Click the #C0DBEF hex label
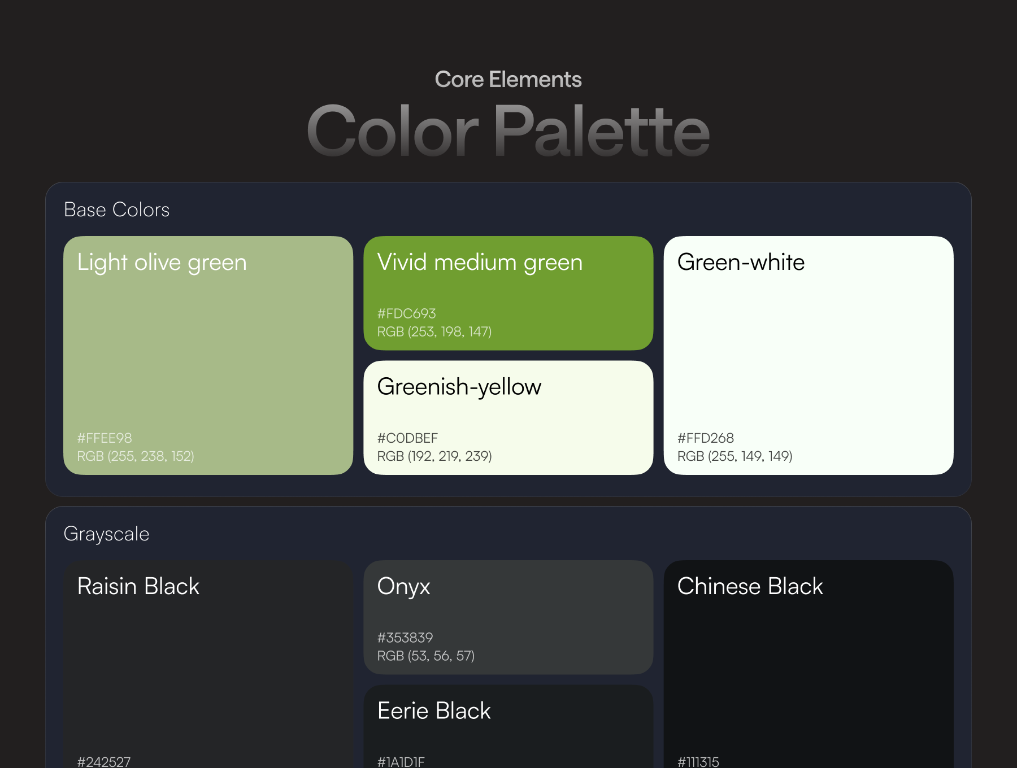Screen dimensions: 1017x768 click(407, 438)
